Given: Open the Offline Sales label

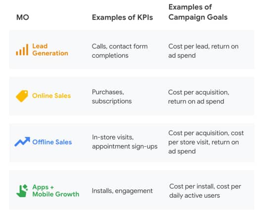Looking at the screenshot, I should [52, 142].
